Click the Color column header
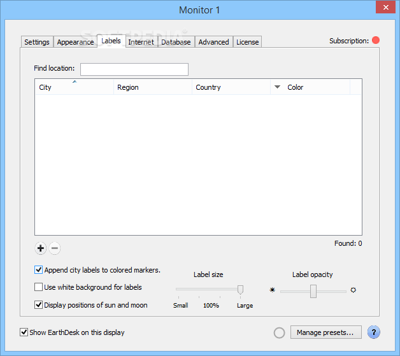The height and width of the screenshot is (356, 400). click(x=310, y=87)
